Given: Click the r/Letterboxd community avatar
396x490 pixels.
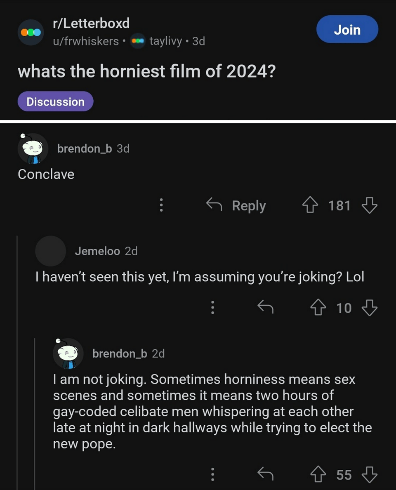Looking at the screenshot, I should pyautogui.click(x=31, y=32).
